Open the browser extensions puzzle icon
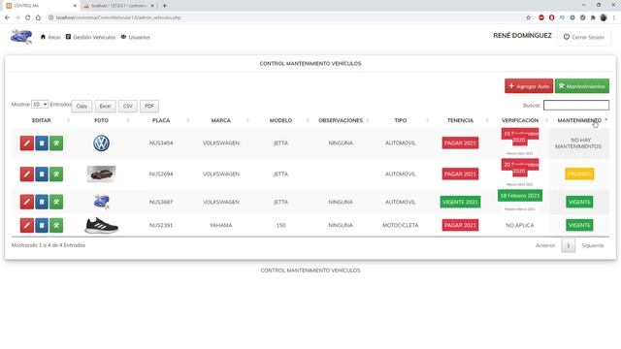621x349 pixels. tap(593, 17)
